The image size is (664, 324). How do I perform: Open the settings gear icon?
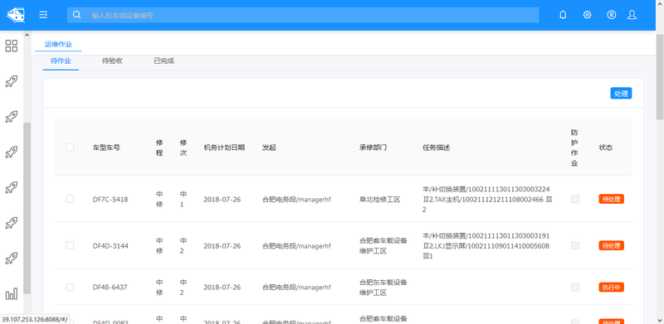coord(587,15)
